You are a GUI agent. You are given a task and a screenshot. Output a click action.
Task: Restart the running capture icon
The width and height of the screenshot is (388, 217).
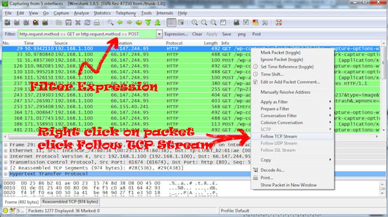[x=45, y=22]
